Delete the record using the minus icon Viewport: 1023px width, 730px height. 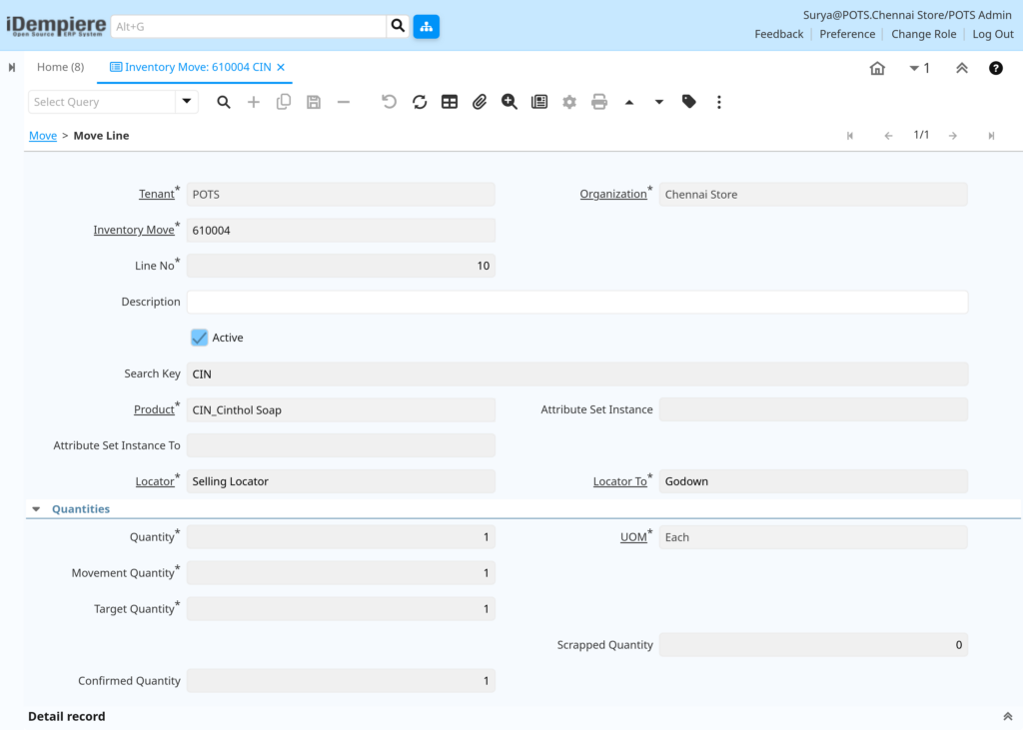pos(344,102)
